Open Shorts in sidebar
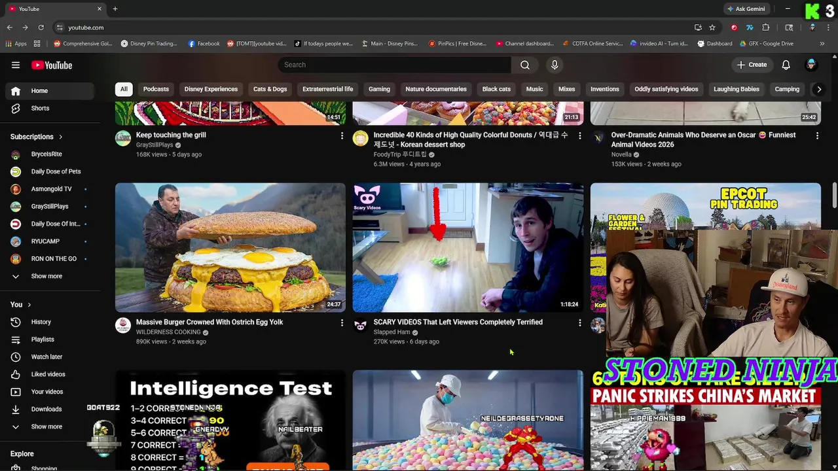The image size is (838, 471). pos(50,108)
